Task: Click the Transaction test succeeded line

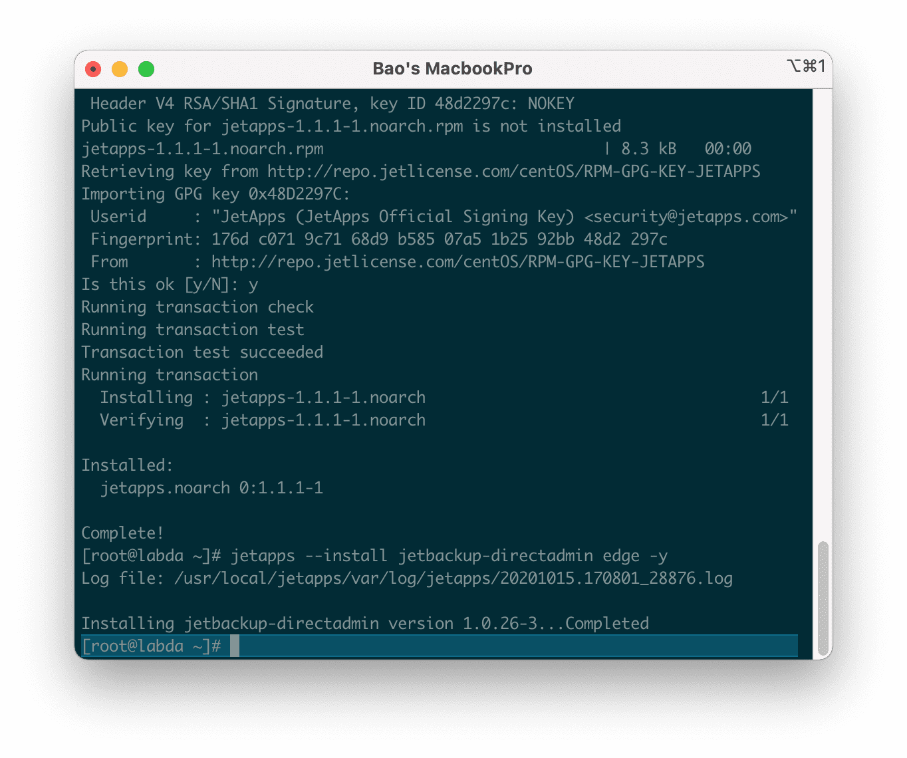Action: [x=201, y=352]
